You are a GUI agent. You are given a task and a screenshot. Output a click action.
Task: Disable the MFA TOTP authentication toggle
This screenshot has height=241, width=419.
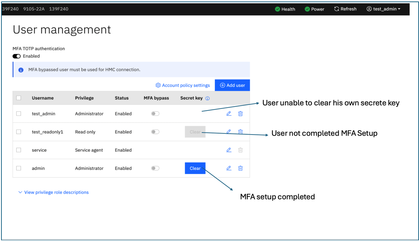pyautogui.click(x=17, y=56)
